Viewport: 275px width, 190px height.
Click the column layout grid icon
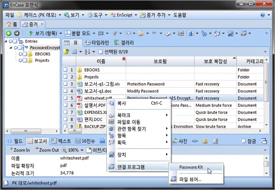74,52
